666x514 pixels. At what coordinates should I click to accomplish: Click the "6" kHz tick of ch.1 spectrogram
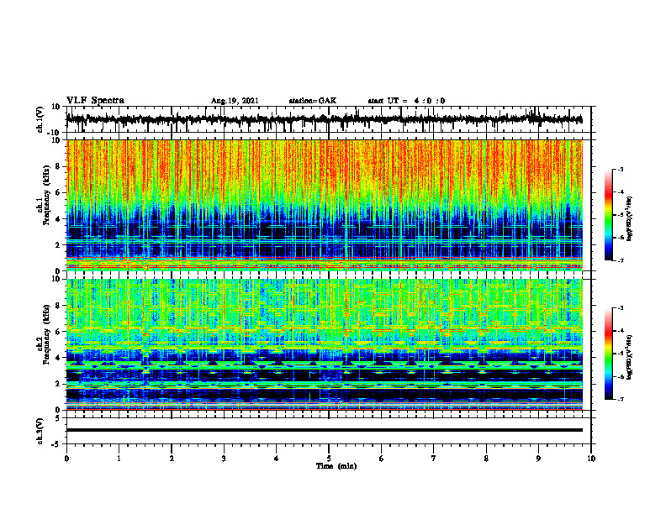[58, 193]
